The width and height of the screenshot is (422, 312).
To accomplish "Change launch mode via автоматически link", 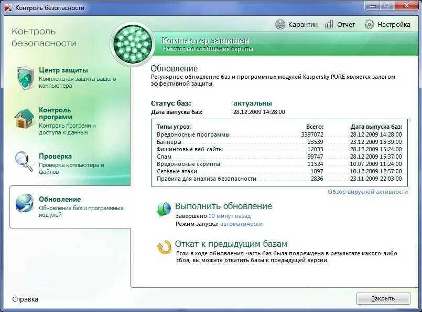I will pos(241,224).
